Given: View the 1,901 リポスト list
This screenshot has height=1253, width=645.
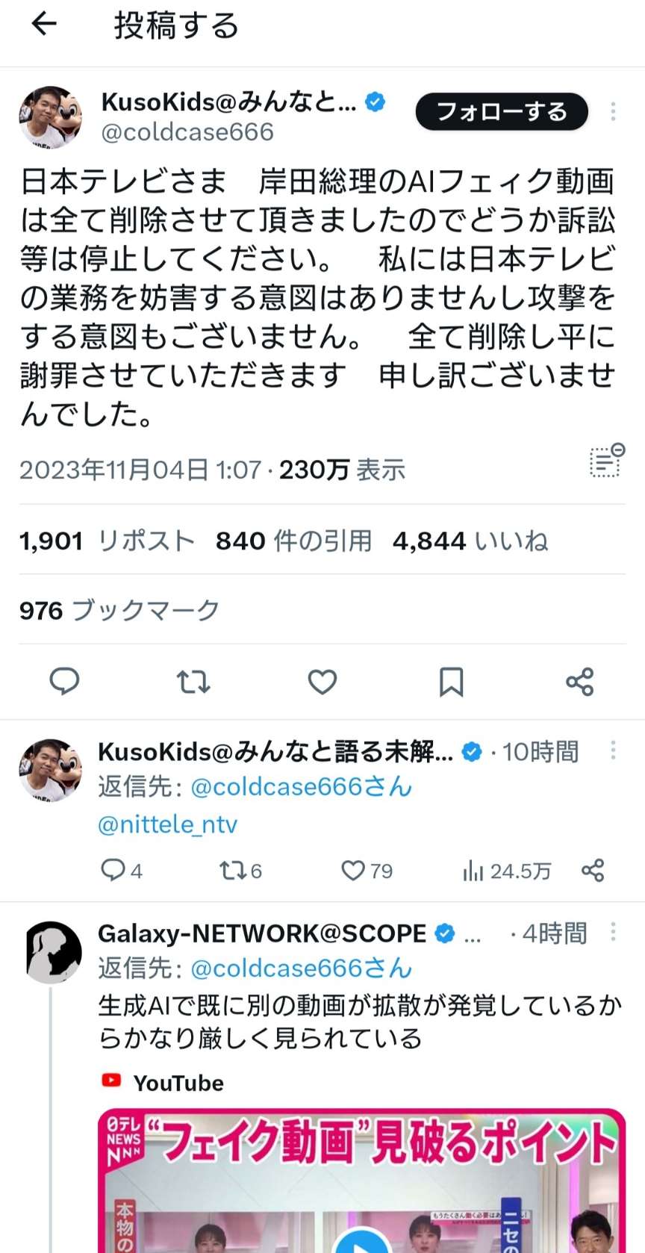Looking at the screenshot, I should pyautogui.click(x=107, y=540).
